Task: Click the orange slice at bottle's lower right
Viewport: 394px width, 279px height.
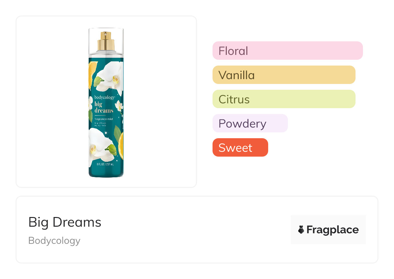Action: [x=121, y=146]
